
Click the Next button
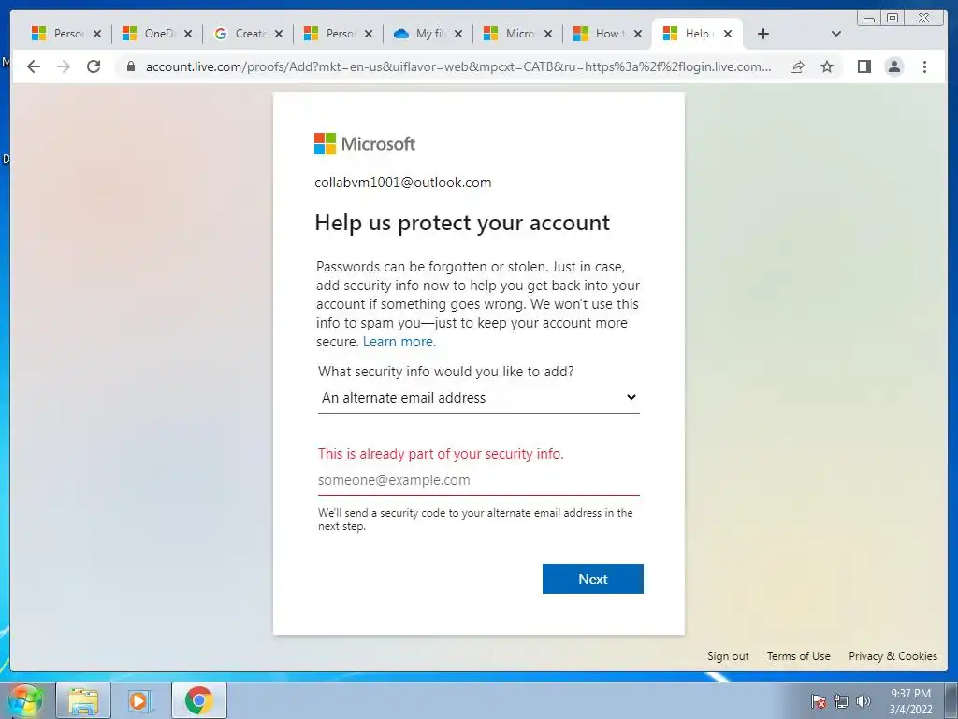pyautogui.click(x=592, y=579)
